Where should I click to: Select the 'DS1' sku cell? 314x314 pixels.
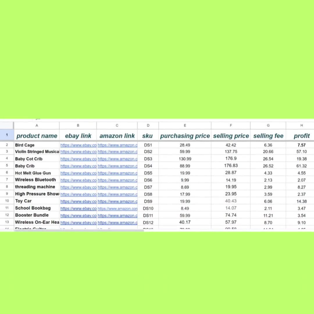click(x=148, y=145)
